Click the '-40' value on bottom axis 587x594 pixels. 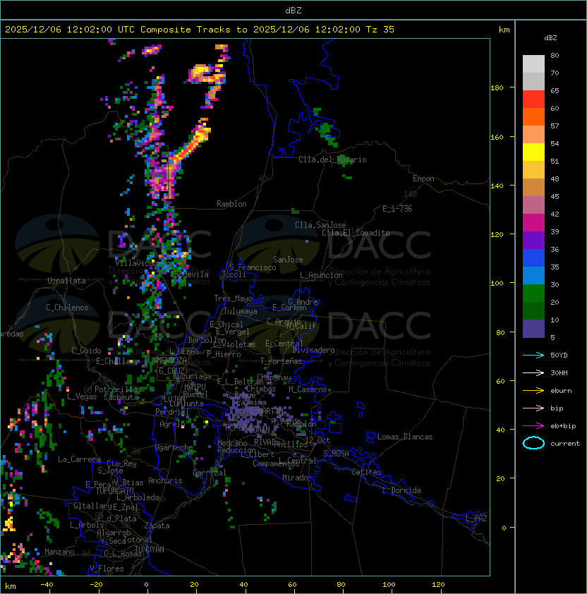[x=47, y=585]
